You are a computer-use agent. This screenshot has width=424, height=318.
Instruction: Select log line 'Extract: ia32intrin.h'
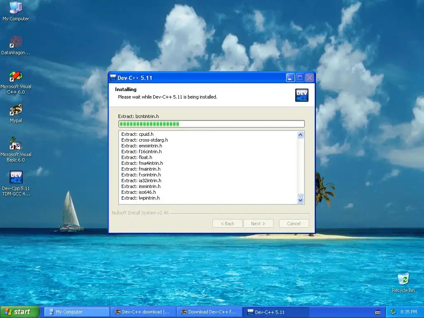pyautogui.click(x=142, y=181)
